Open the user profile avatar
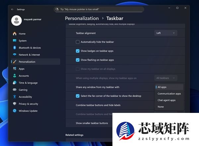 pyautogui.click(x=17, y=21)
